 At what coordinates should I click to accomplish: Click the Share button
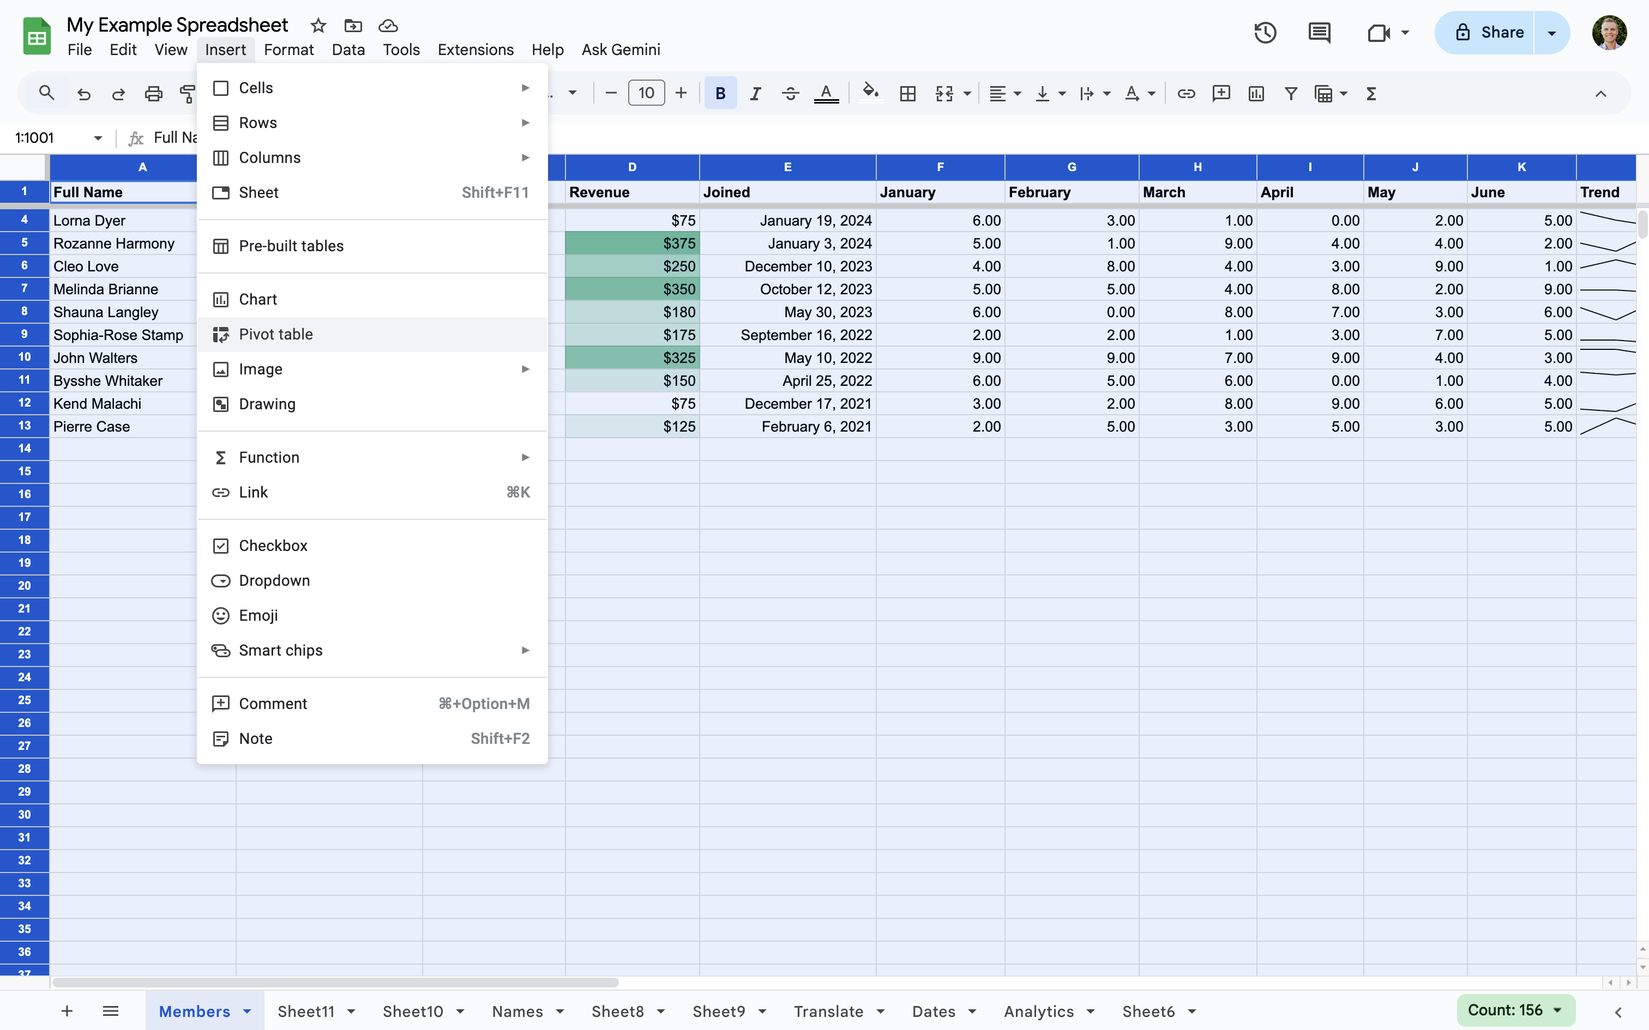point(1496,32)
